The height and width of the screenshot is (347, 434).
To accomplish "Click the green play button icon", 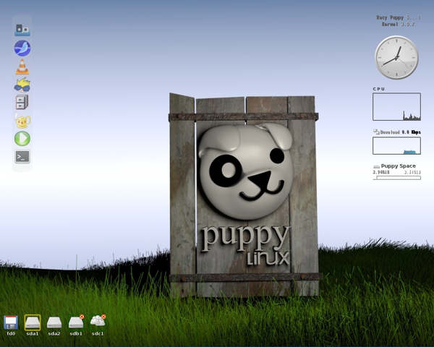I will (x=22, y=138).
